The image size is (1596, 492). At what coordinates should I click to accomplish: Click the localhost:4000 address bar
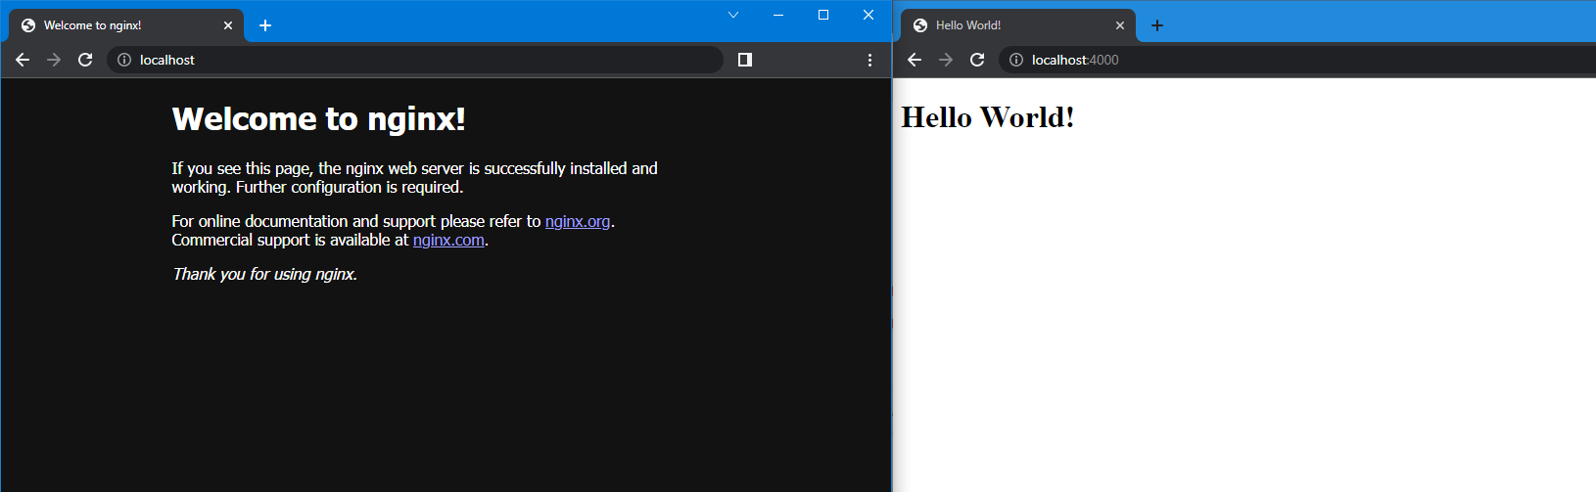coord(1297,60)
